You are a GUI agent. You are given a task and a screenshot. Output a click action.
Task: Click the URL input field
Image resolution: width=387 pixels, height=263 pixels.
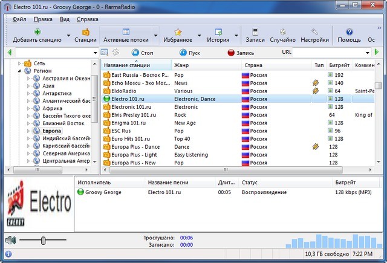click(x=331, y=53)
